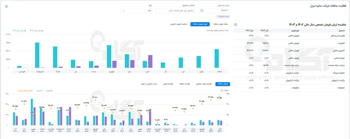Click the شهریور 1402 cyan bar in upper chart

point(109,56)
